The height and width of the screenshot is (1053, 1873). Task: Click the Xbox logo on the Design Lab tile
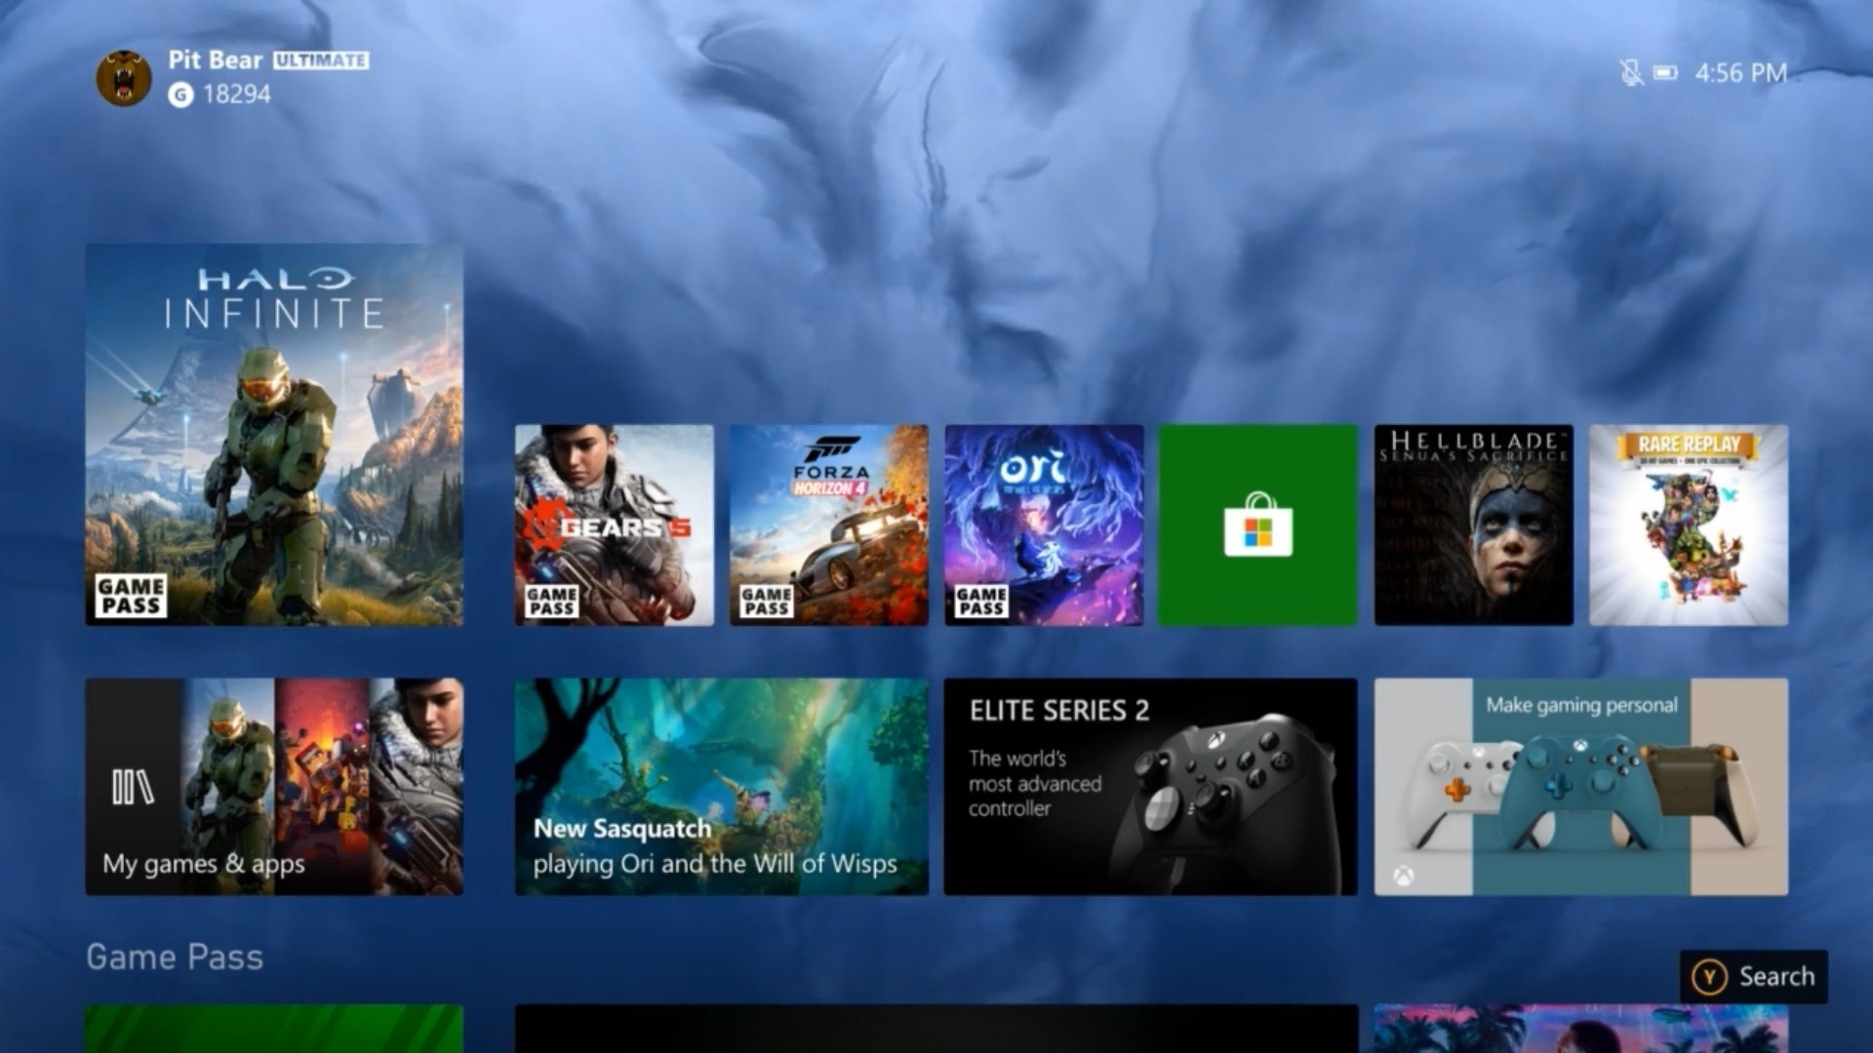pos(1402,875)
